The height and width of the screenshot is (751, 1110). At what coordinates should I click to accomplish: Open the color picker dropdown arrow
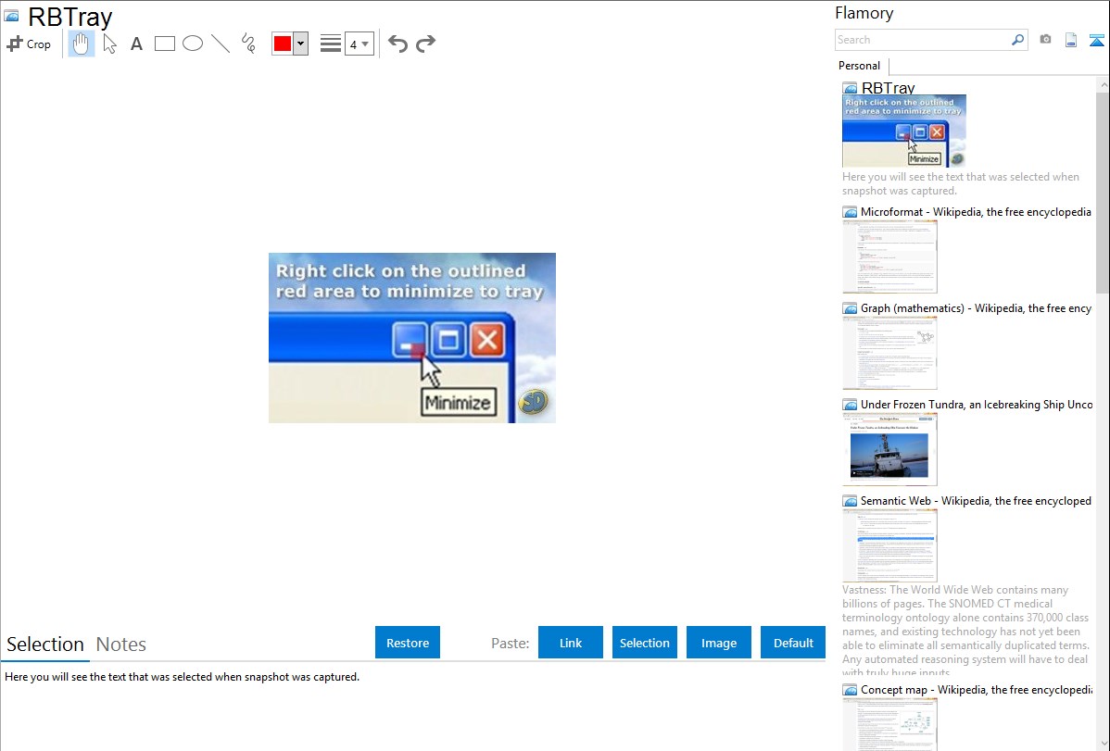click(x=301, y=44)
